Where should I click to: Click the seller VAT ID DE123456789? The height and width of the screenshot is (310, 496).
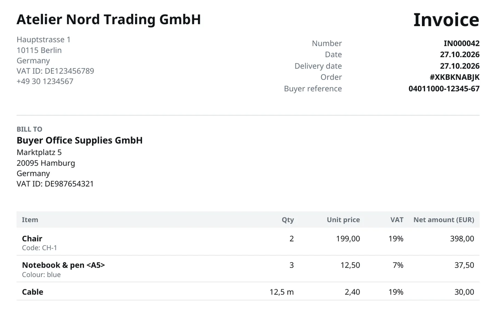[55, 71]
